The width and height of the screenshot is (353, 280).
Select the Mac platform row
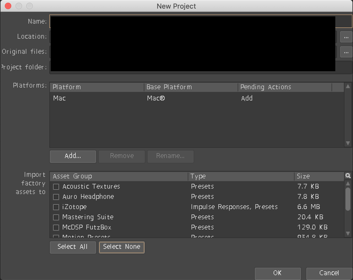[x=197, y=98]
